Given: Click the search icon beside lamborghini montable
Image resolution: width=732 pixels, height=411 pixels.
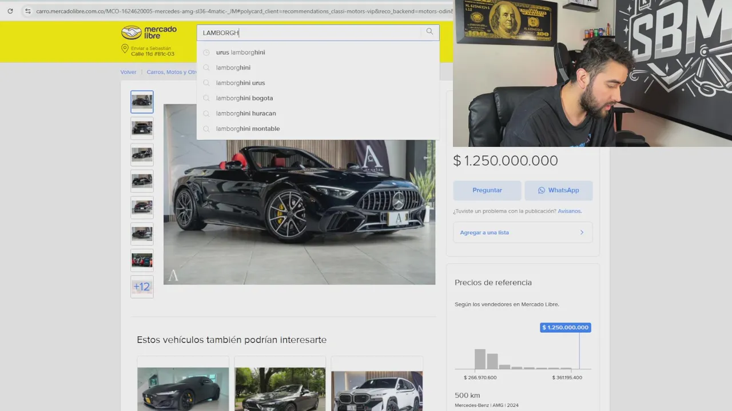Looking at the screenshot, I should point(206,129).
